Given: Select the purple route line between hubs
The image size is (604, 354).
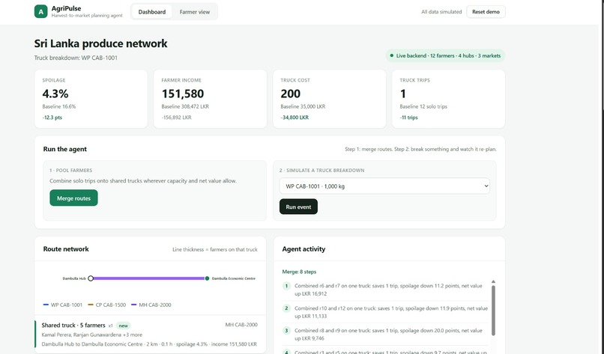Looking at the screenshot, I should pos(148,278).
